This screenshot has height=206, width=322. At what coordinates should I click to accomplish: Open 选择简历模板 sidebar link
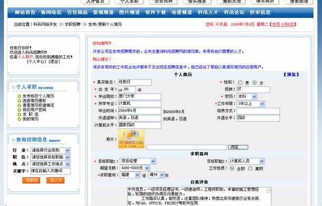point(34,101)
